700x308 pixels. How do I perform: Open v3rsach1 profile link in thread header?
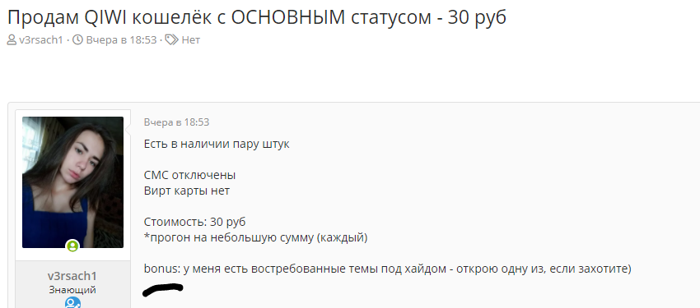(41, 40)
